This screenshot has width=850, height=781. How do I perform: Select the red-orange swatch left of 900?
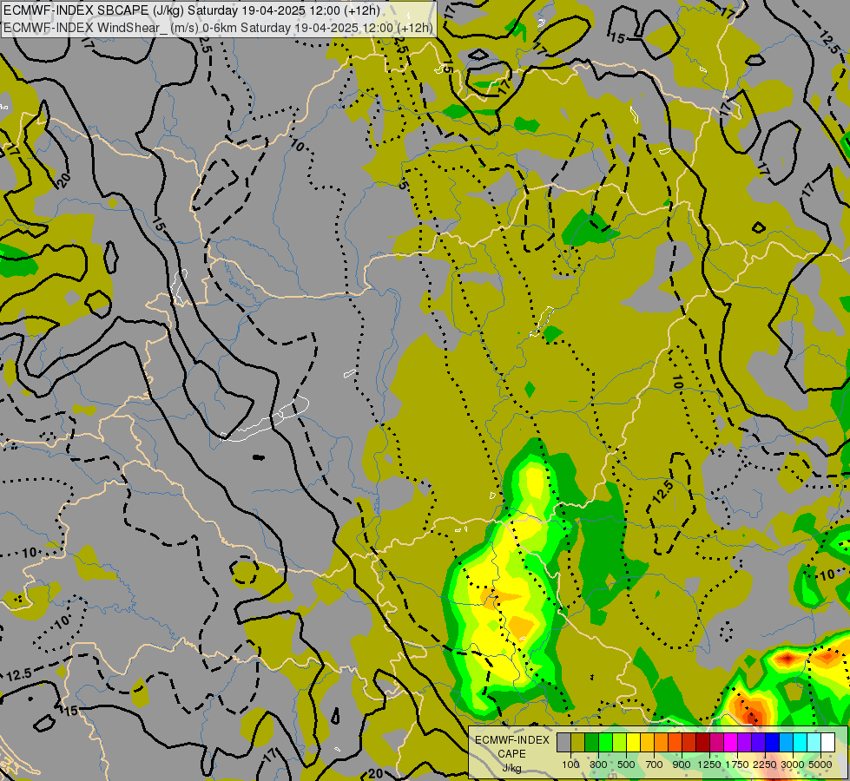click(675, 743)
